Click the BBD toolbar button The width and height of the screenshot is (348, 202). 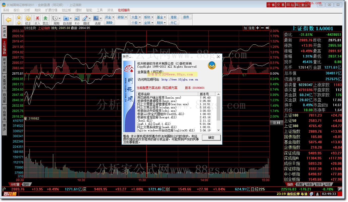coord(109,23)
